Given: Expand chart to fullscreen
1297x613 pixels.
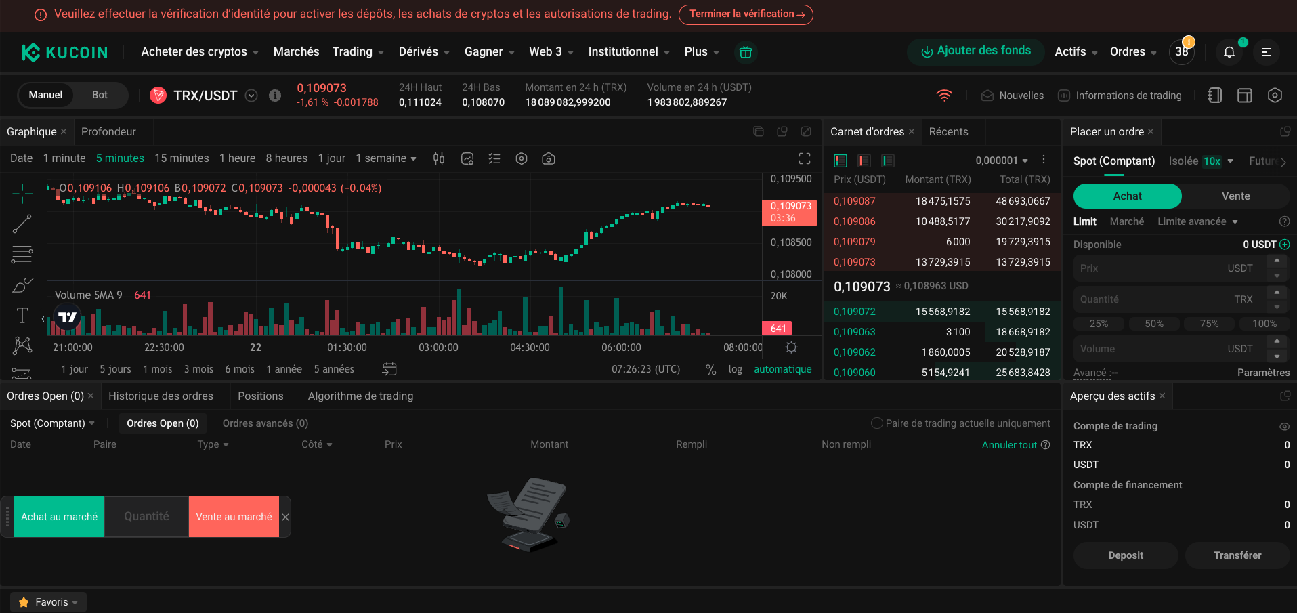Looking at the screenshot, I should [805, 158].
